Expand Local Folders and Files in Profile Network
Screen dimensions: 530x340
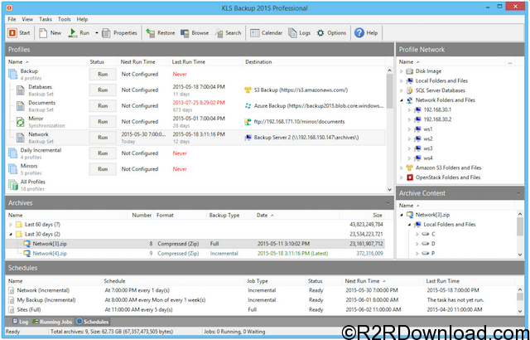click(x=401, y=81)
